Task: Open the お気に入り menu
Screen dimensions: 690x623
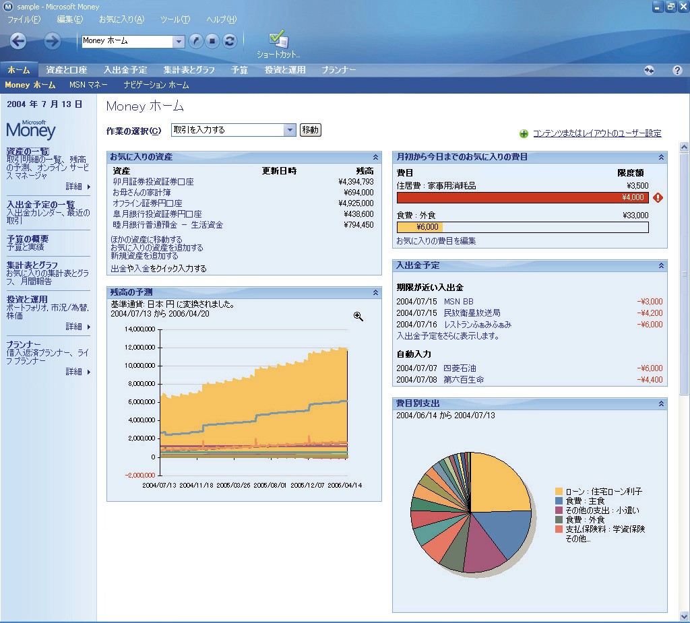Action: point(121,20)
